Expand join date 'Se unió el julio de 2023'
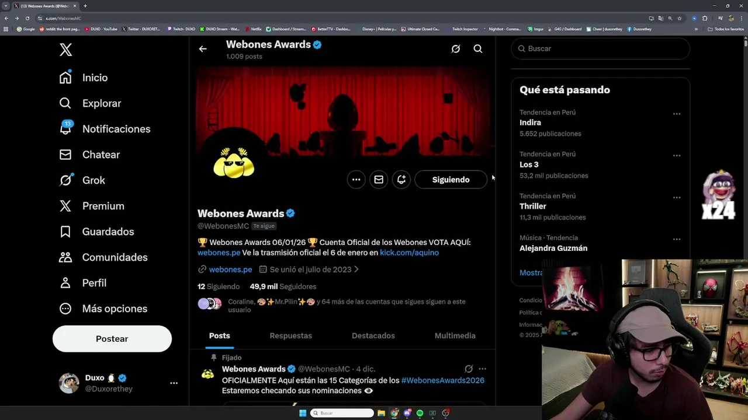748x420 pixels. point(309,269)
